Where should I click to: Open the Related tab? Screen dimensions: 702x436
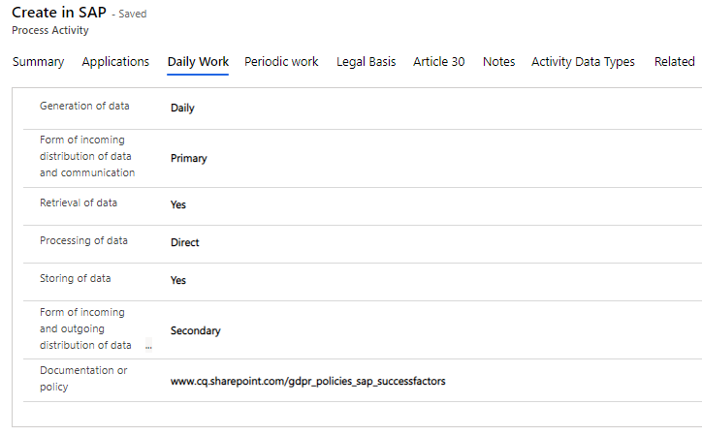674,62
